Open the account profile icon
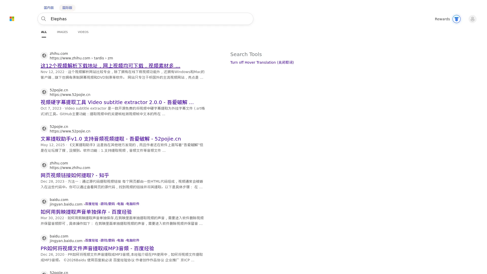487x274 pixels. tap(472, 19)
